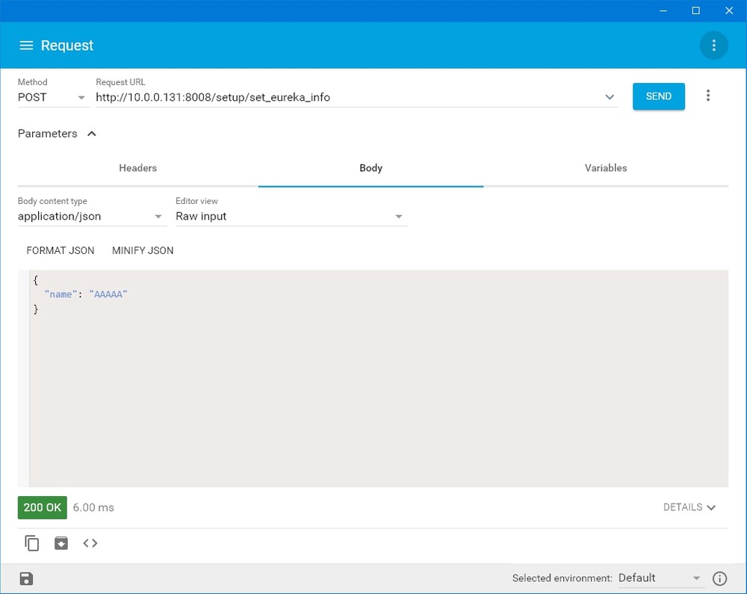Choose the Selected environment dropdown
747x594 pixels.
click(x=659, y=578)
